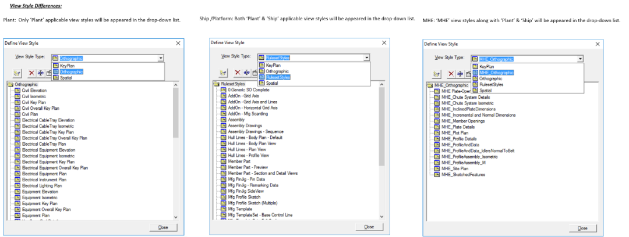Select Electrical CableTray Elevation item
Viewport: 629px width, 237px height.
(48, 120)
